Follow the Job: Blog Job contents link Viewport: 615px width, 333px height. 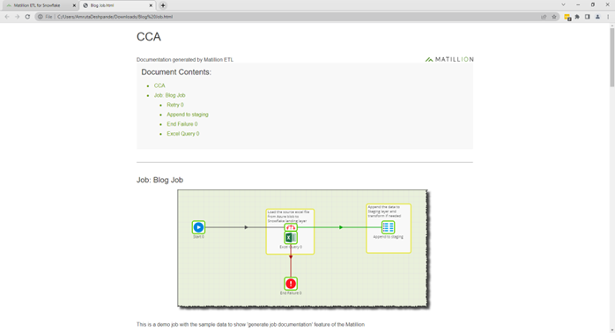[169, 95]
